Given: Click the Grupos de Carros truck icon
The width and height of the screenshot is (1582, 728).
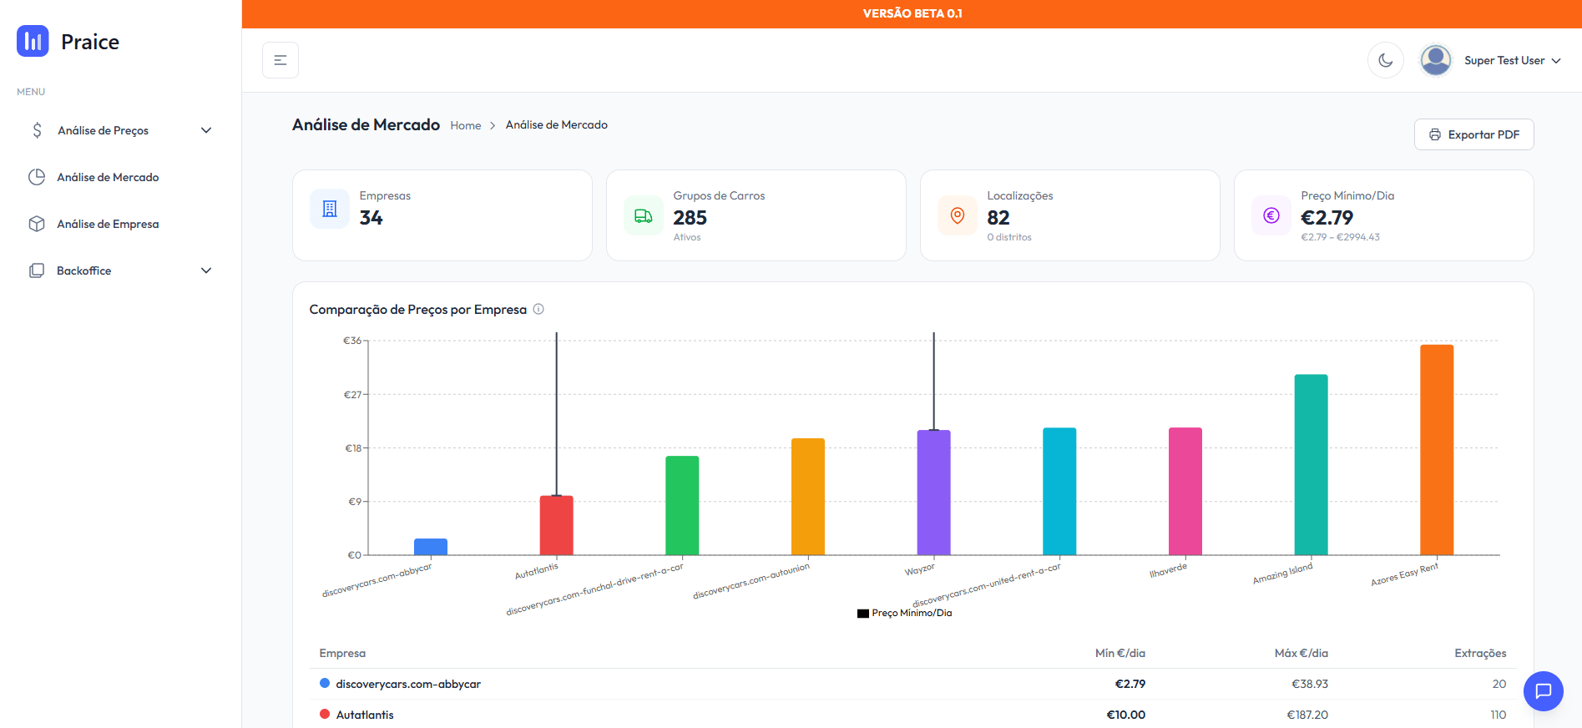Looking at the screenshot, I should tap(644, 216).
